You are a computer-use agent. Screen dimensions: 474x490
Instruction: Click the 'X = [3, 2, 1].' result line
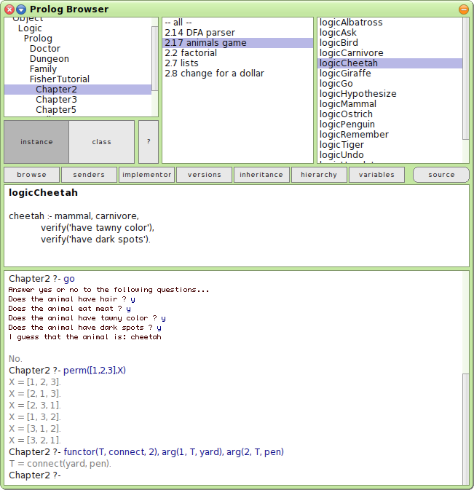[35, 440]
